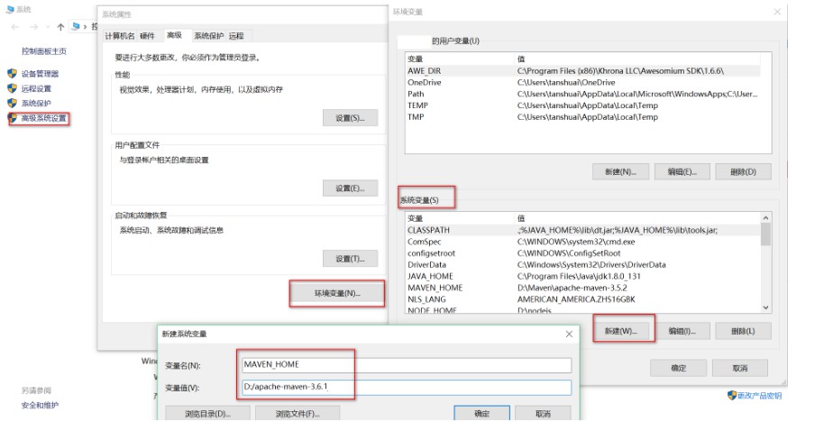
Task: Open 系统保护 link in sidebar
Action: tap(36, 103)
